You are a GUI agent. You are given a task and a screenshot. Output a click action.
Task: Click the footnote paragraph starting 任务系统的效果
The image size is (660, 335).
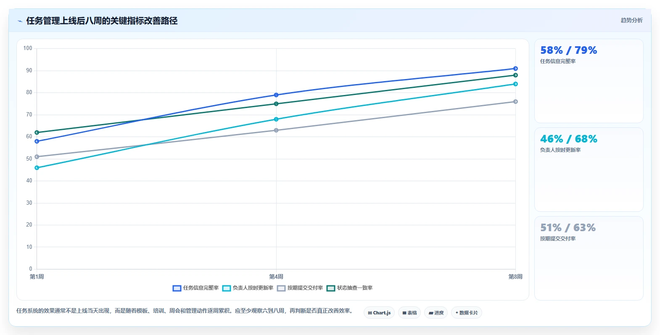[184, 311]
